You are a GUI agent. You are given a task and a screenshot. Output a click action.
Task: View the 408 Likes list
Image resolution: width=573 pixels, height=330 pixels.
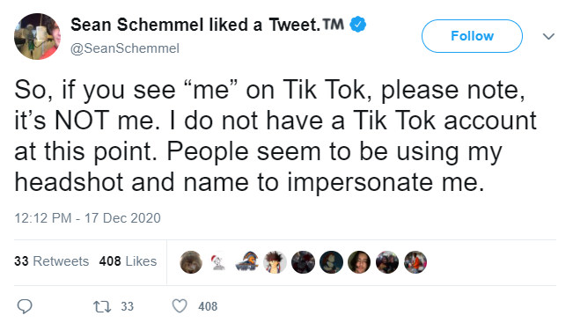pos(128,261)
